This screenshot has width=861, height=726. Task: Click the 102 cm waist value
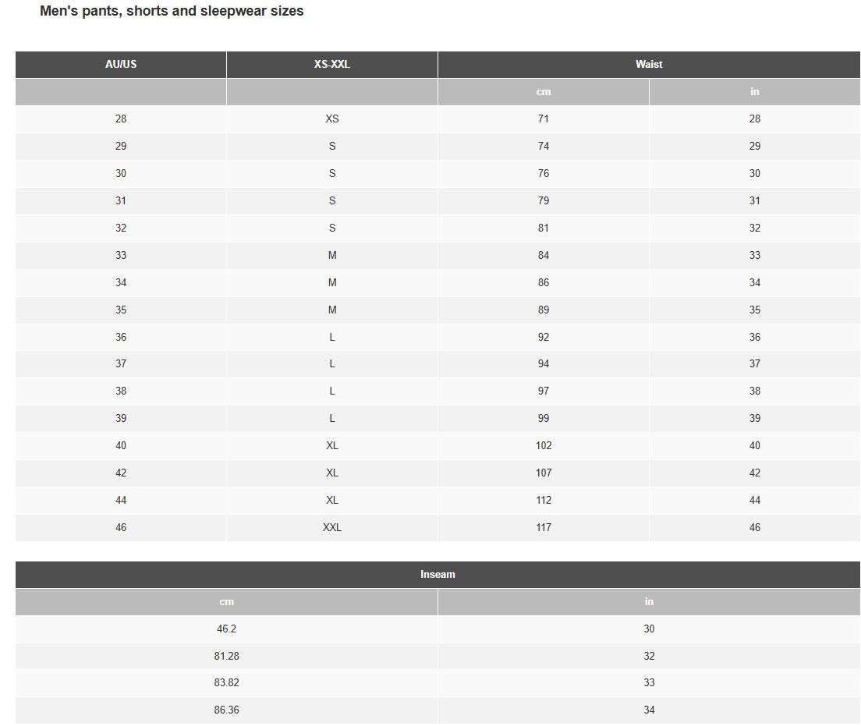(x=544, y=445)
